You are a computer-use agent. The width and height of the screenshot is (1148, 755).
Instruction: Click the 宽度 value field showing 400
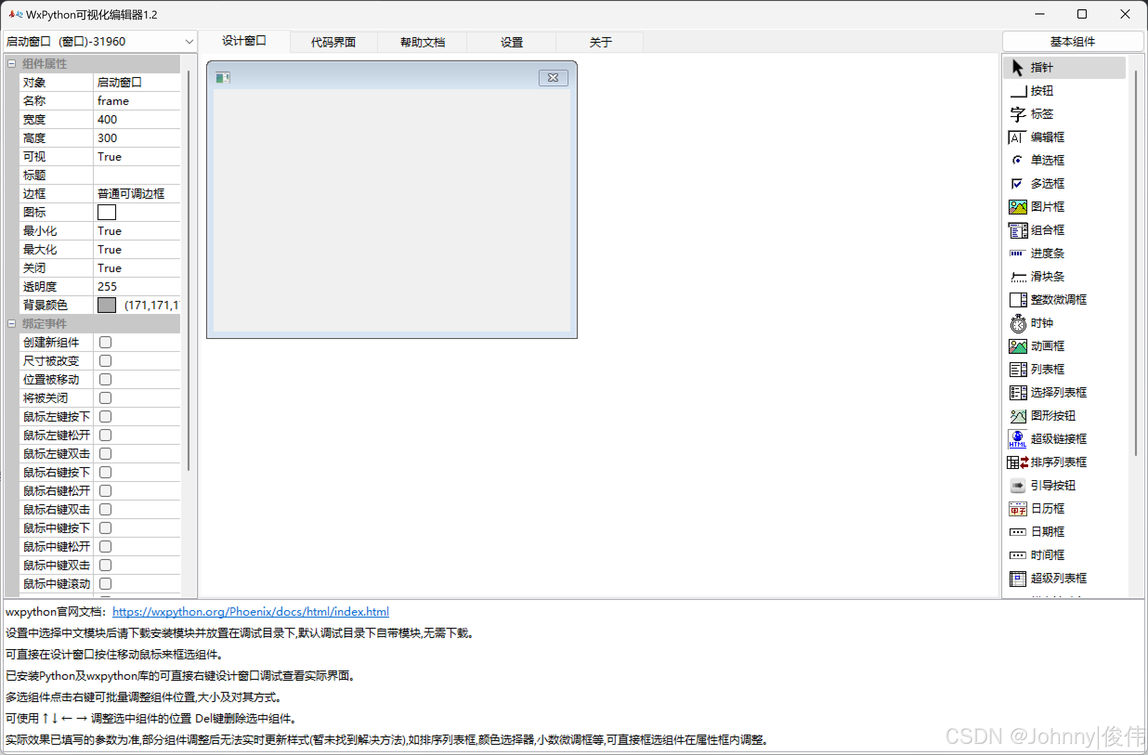(137, 119)
